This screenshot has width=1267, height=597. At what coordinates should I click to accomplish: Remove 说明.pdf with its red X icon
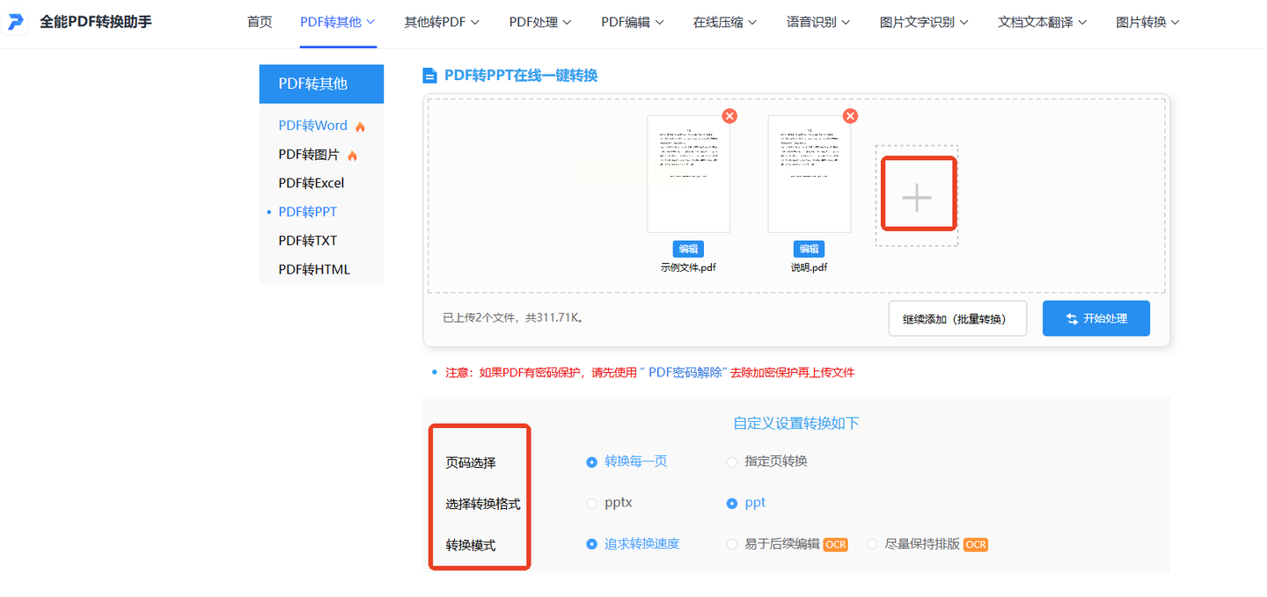coord(850,116)
